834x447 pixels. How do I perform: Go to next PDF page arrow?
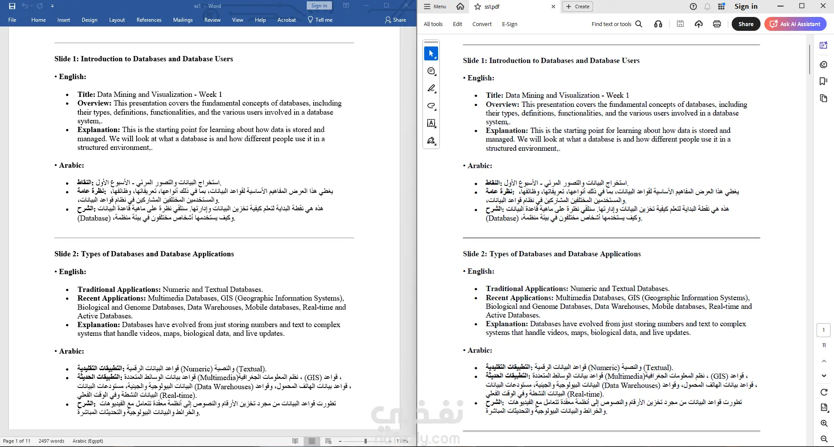coord(824,376)
